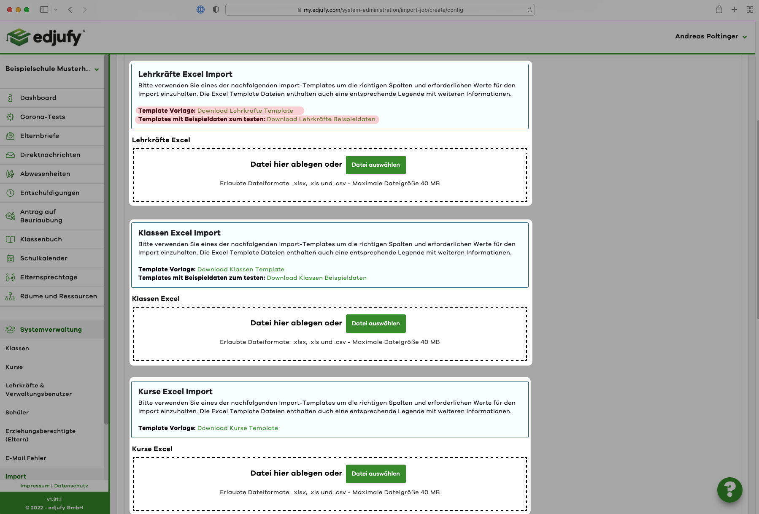Click the Schulkalender calendar icon

click(x=11, y=258)
